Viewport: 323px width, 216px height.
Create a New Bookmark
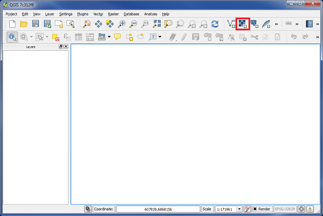coord(129,37)
